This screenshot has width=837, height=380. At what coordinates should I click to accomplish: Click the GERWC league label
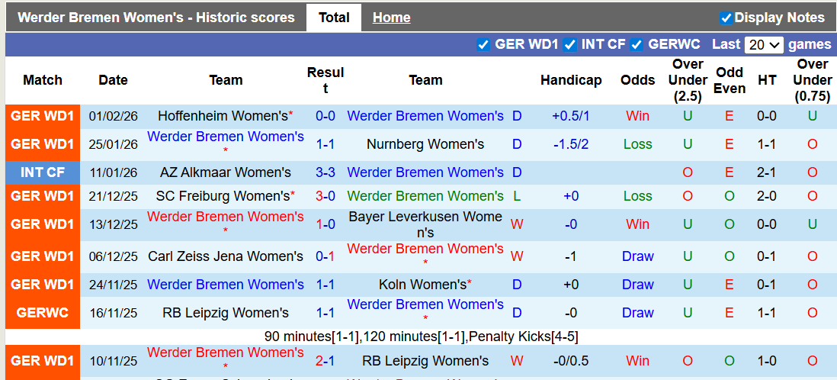pos(43,313)
